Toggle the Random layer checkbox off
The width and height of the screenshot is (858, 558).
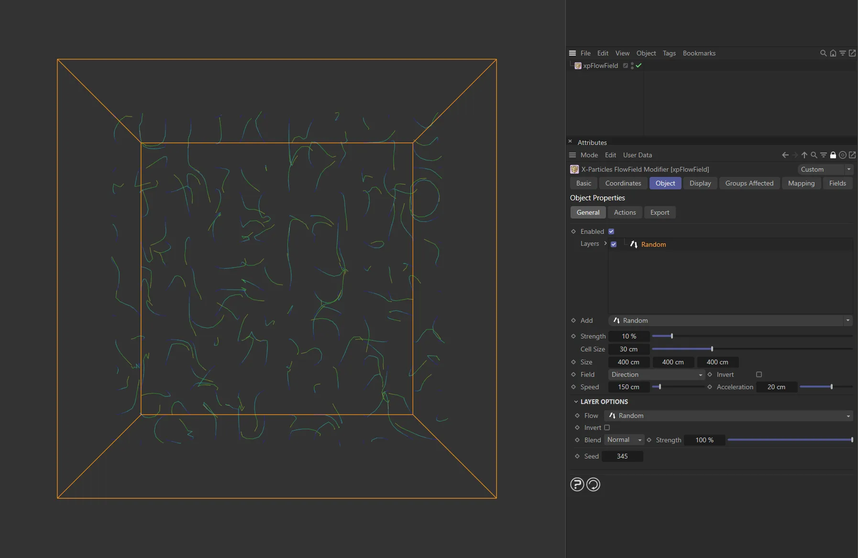(x=614, y=244)
